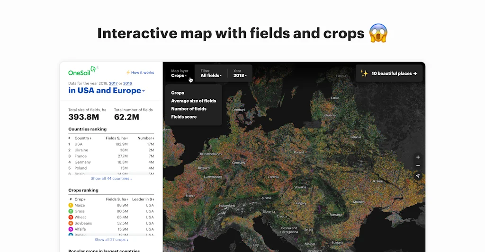Click the purple Alfalfa rank badge

tap(71, 229)
